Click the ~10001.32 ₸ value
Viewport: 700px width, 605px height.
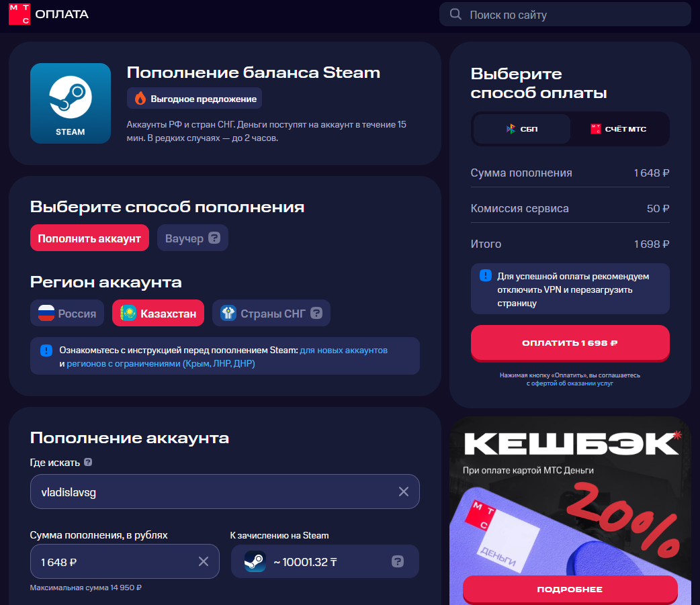[x=305, y=562]
